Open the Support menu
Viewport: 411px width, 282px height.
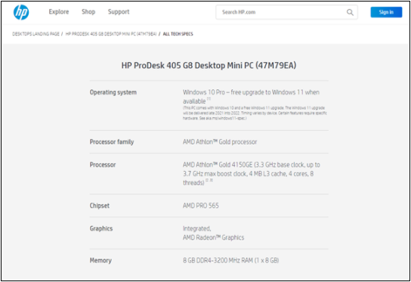(x=119, y=12)
